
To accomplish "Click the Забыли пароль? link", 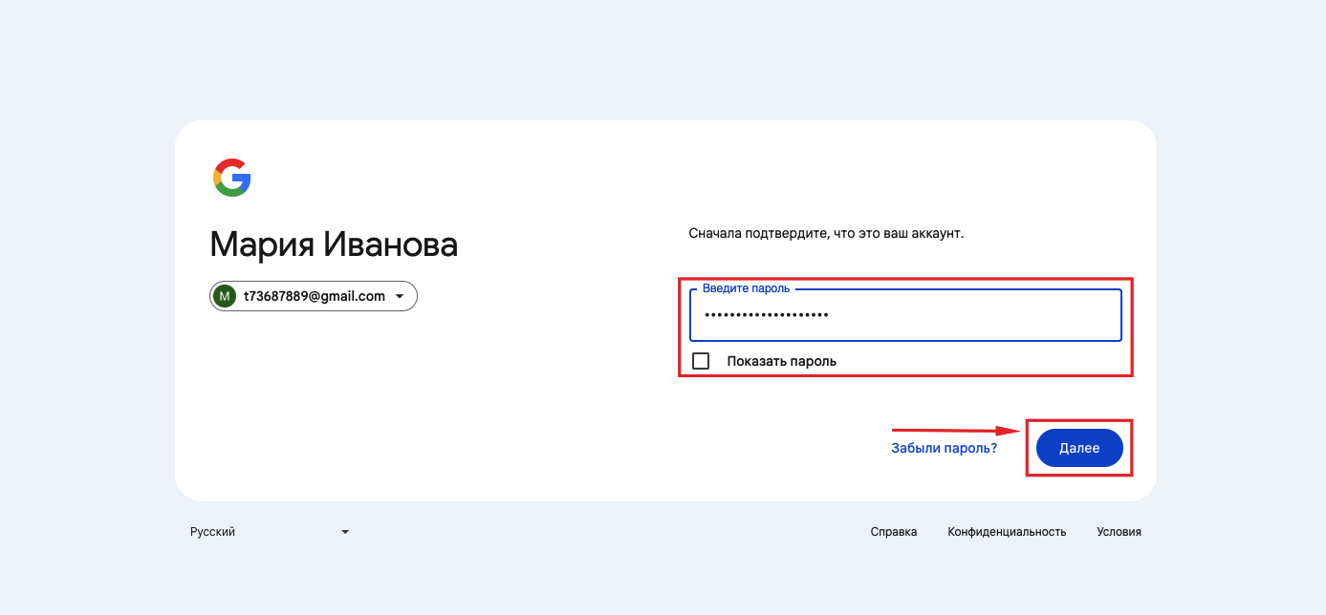I will pos(944,448).
